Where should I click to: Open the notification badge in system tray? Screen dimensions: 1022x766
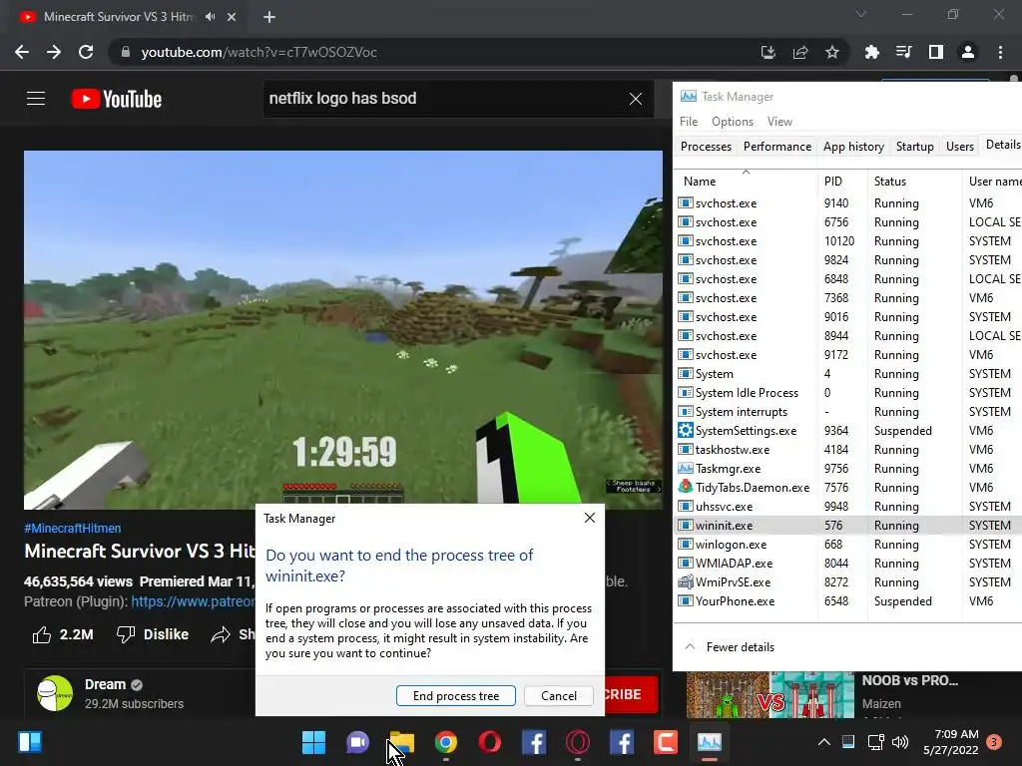[994, 742]
